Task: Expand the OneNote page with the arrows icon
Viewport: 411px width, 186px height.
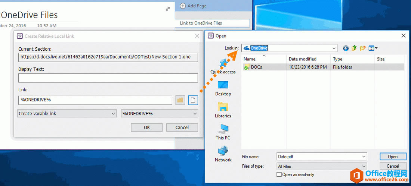Action: coord(168,9)
